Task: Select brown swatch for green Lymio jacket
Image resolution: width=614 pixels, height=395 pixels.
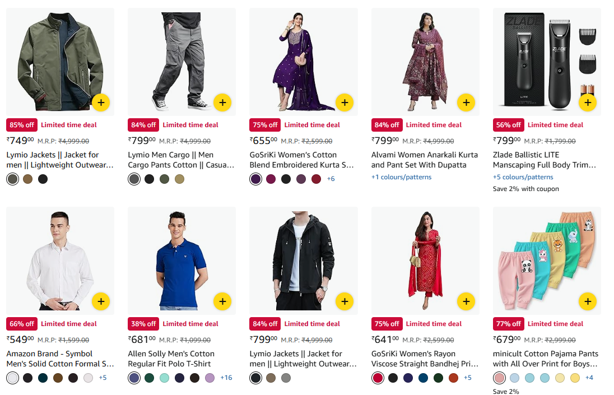Action: (x=27, y=179)
